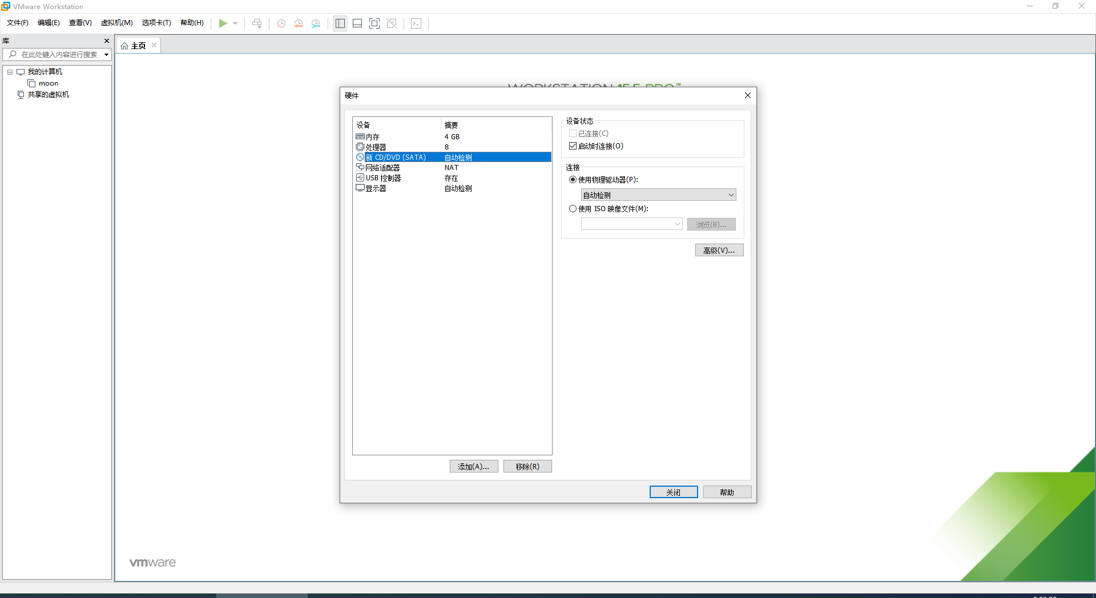
Task: Click the shared VMs icon in library
Action: 21,95
